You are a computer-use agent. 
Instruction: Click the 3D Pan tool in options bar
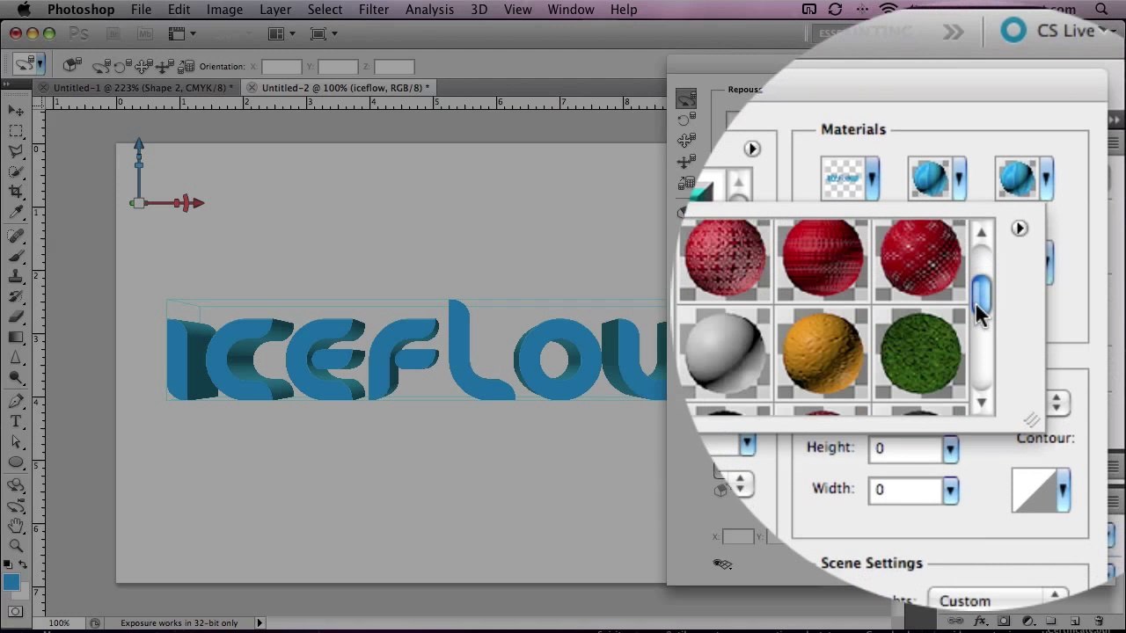click(143, 66)
